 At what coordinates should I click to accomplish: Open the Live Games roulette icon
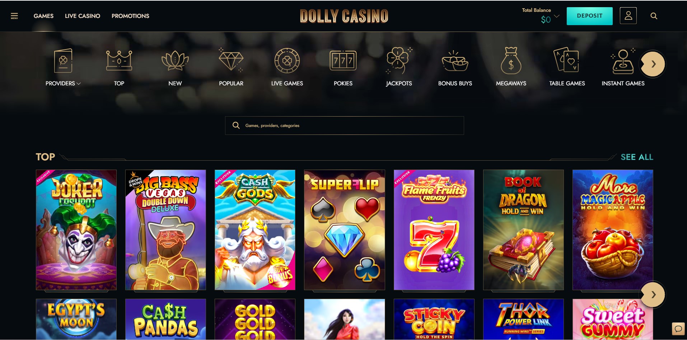[x=287, y=61]
